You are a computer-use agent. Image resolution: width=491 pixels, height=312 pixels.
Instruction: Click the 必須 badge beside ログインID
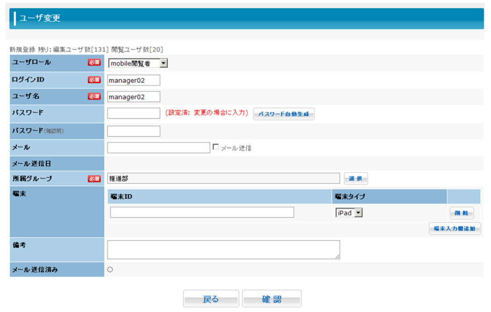(94, 80)
